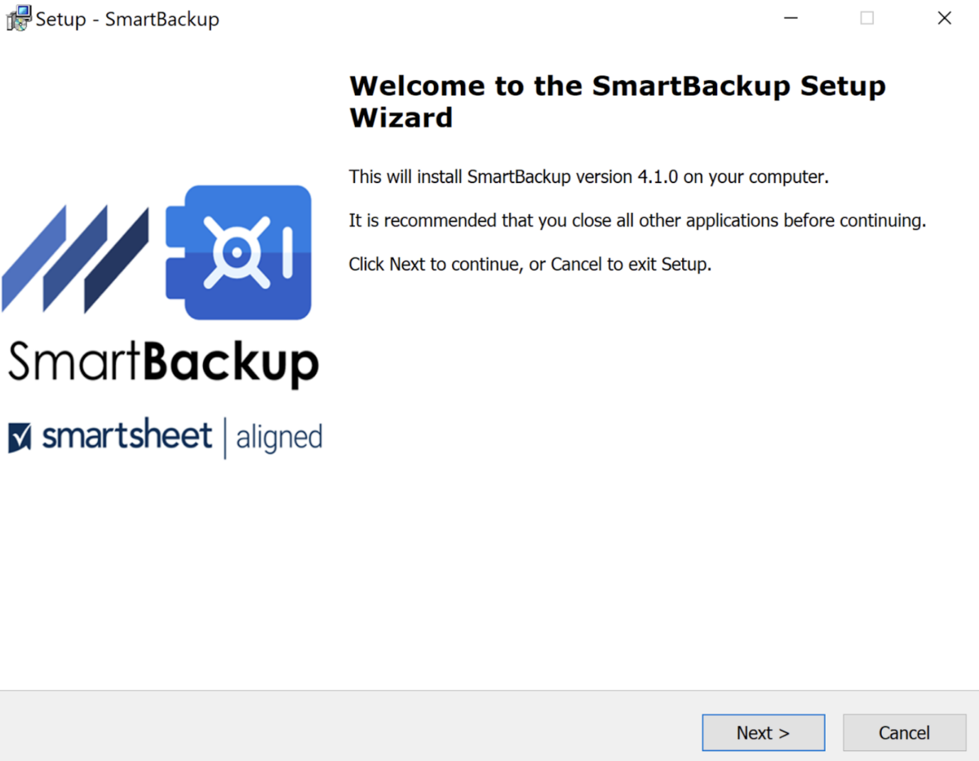Click the 'Click Next to continue' instruction text

click(530, 264)
